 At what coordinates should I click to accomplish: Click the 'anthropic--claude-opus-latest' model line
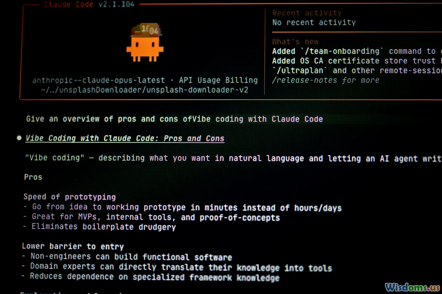tap(145, 80)
